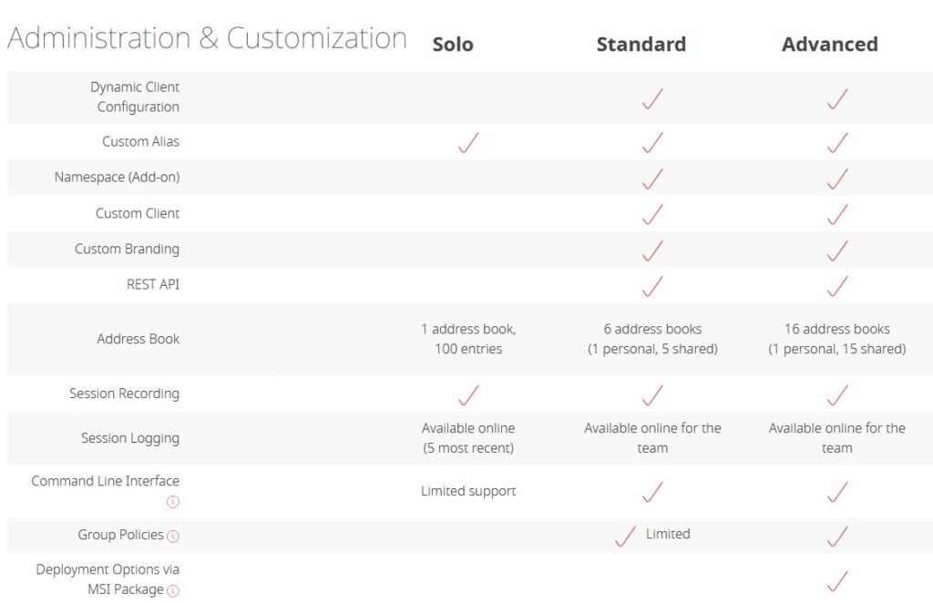Click the Address Book row label
The image size is (933, 603).
[x=138, y=339]
